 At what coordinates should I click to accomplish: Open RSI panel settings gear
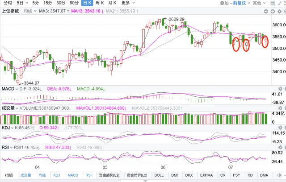coord(280,147)
